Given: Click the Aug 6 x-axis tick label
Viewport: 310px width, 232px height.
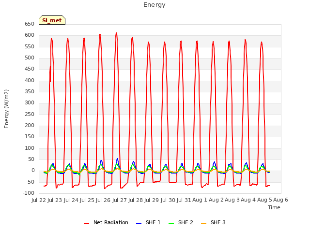Looking at the screenshot, I should pyautogui.click(x=280, y=200).
